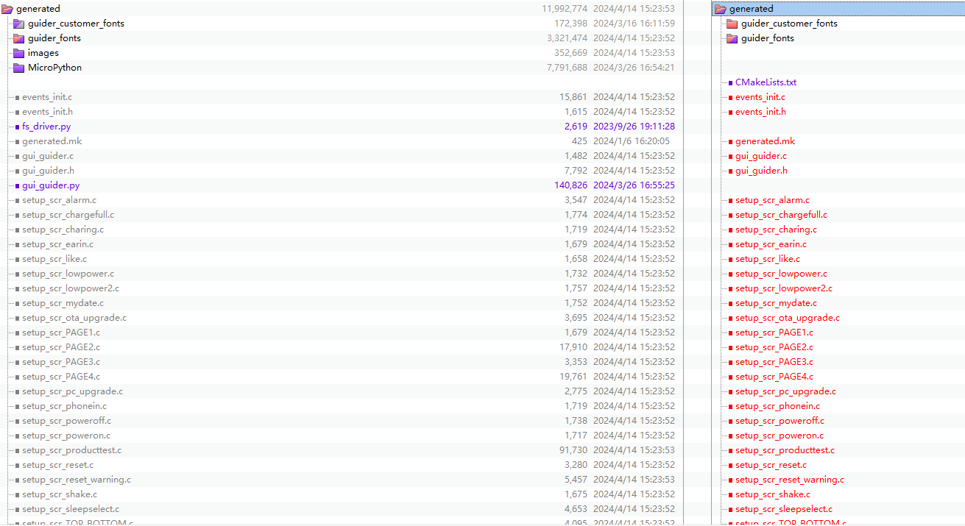Select setup_scr_earin.c in the right pane
Image resolution: width=965 pixels, height=526 pixels.
(771, 244)
